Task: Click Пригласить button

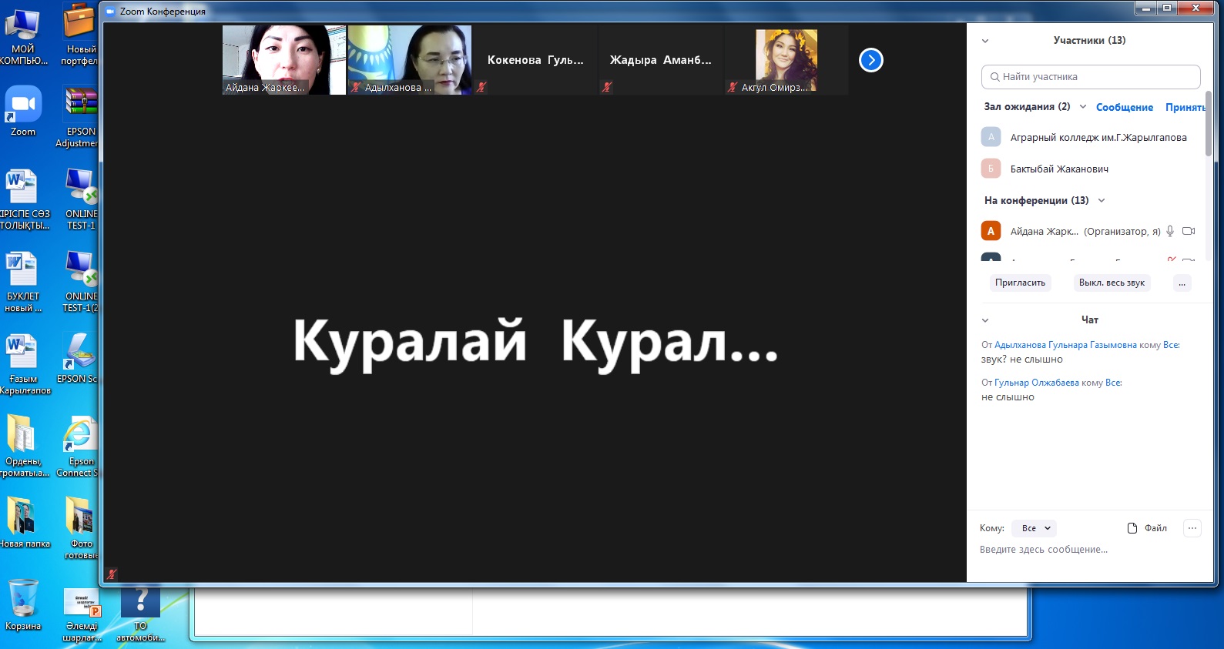Action: click(1020, 283)
